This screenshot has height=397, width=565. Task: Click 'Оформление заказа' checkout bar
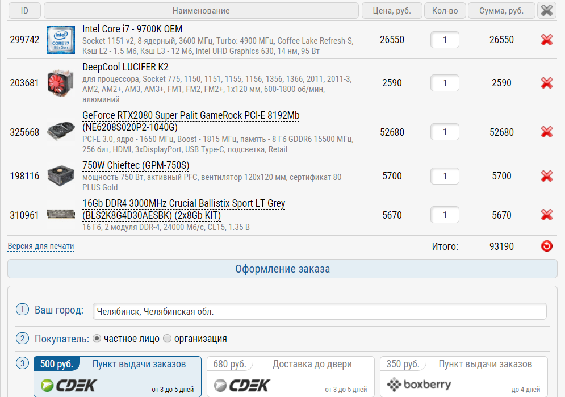[283, 269]
